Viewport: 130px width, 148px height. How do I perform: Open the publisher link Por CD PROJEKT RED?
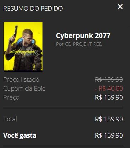(79, 44)
